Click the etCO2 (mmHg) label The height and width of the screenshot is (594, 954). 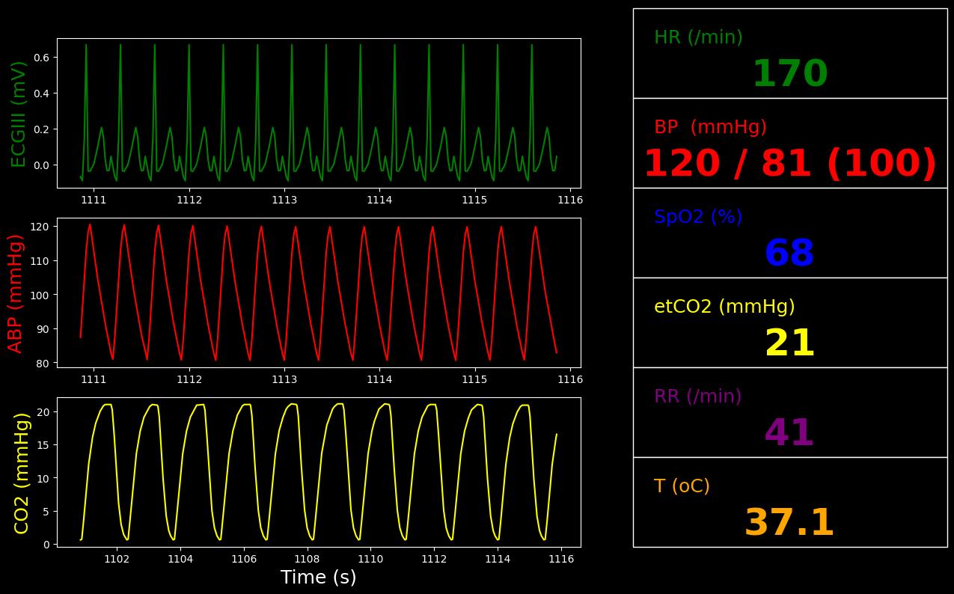[724, 307]
